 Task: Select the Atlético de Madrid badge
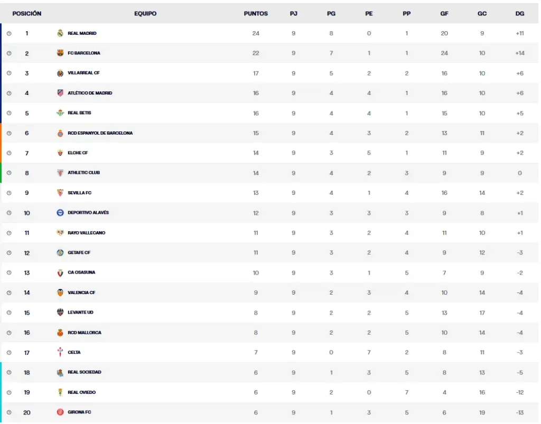pos(60,93)
